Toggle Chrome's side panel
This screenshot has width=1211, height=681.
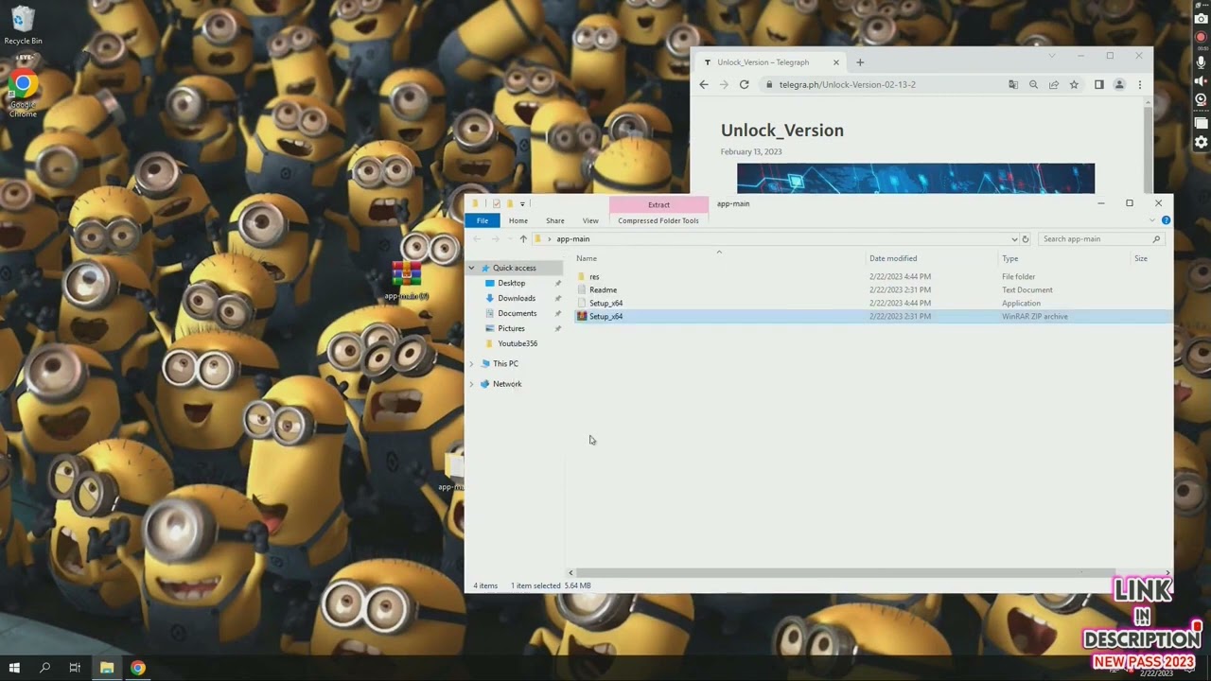(1098, 84)
